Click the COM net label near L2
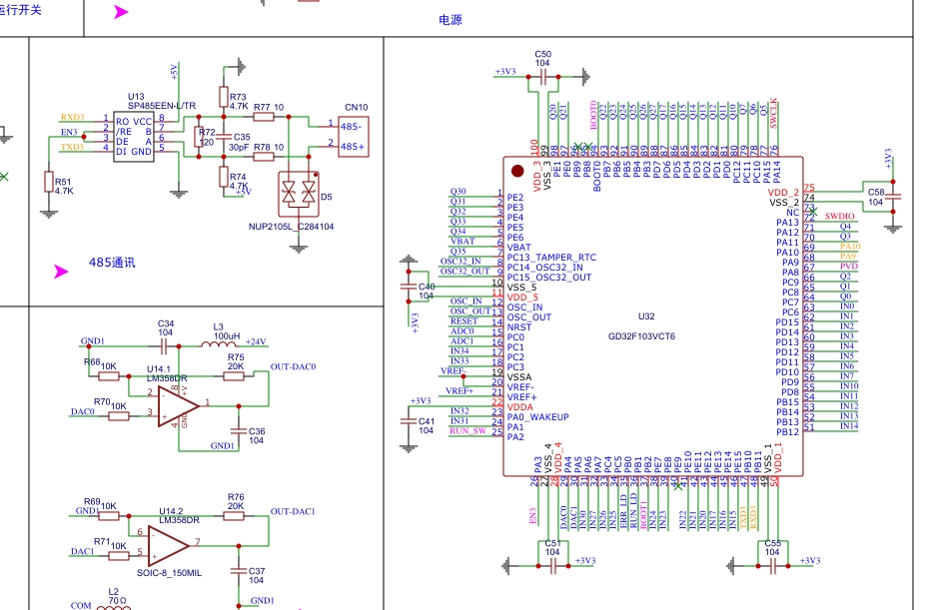Image resolution: width=929 pixels, height=610 pixels. point(81,605)
